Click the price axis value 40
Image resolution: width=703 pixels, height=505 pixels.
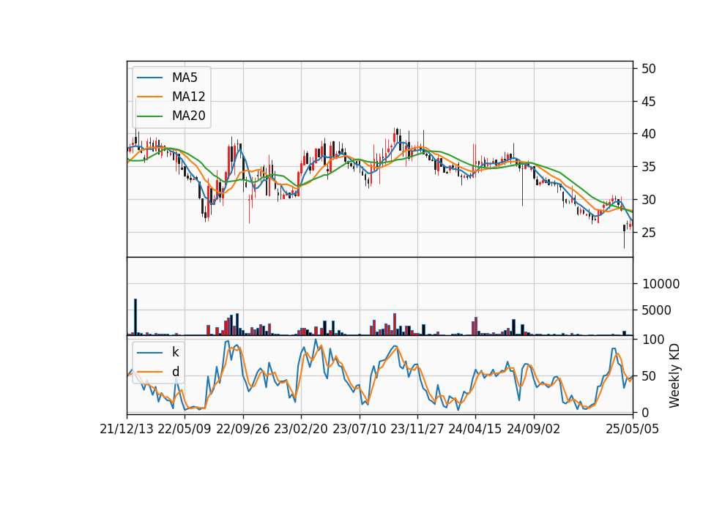tap(649, 133)
